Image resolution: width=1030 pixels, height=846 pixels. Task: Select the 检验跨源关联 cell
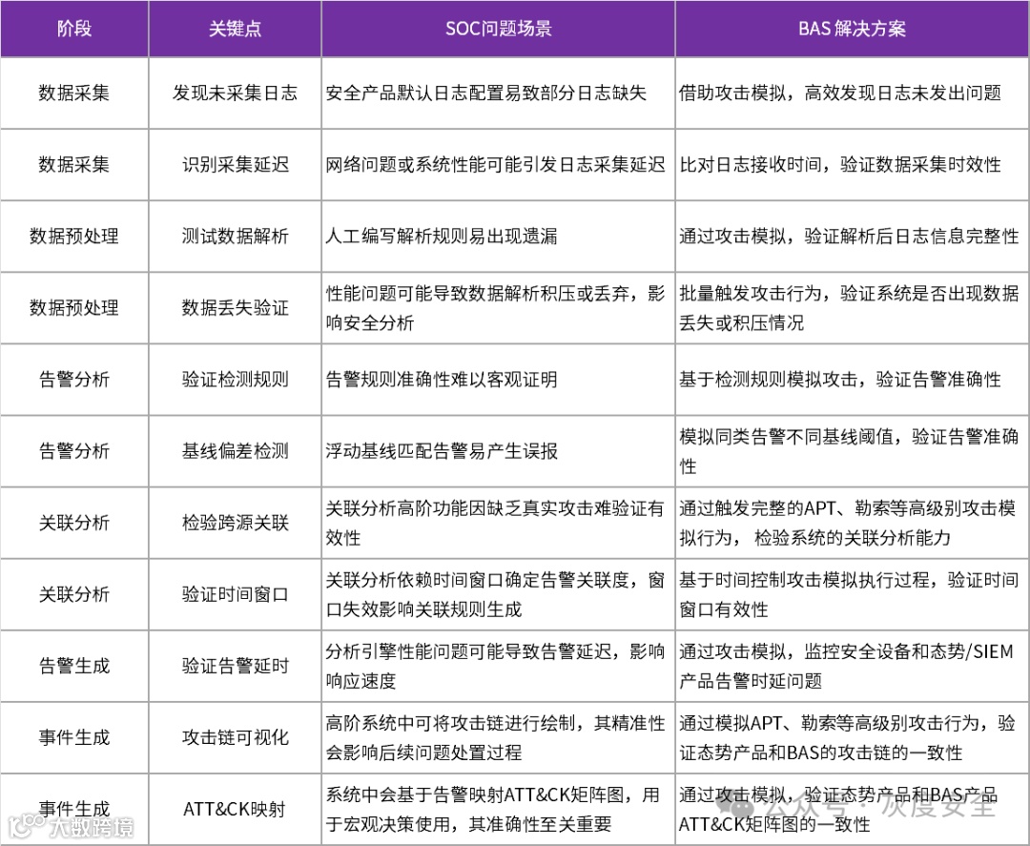[x=236, y=523]
